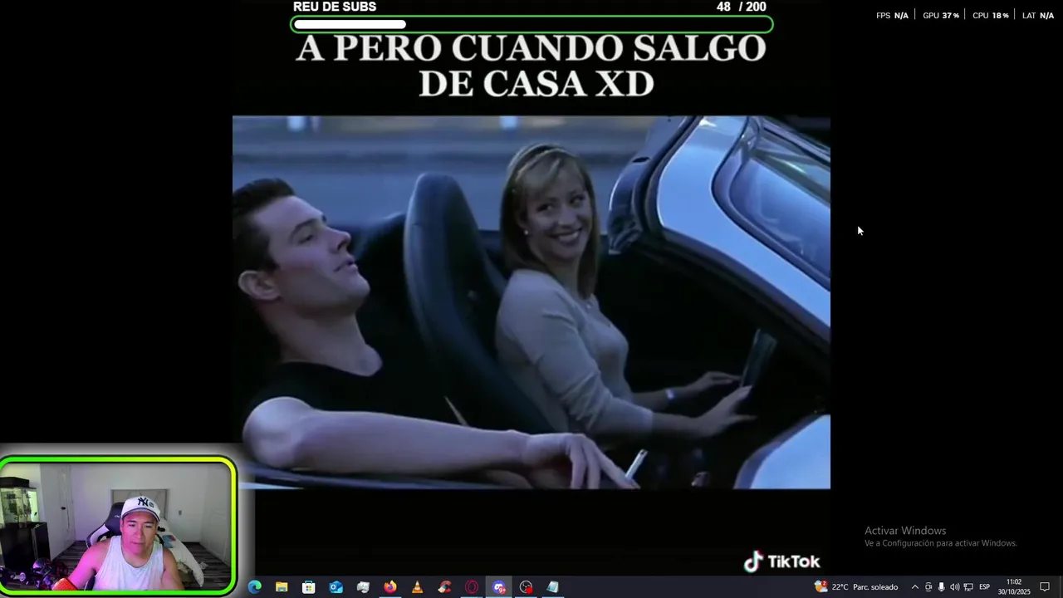
Task: Click the 48 / 200 subs counter
Action: [742, 7]
